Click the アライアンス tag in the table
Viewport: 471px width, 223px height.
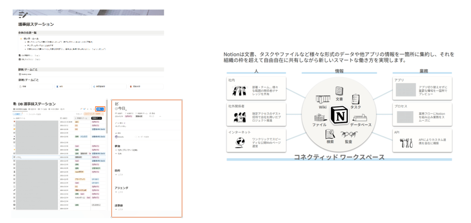pos(80,179)
